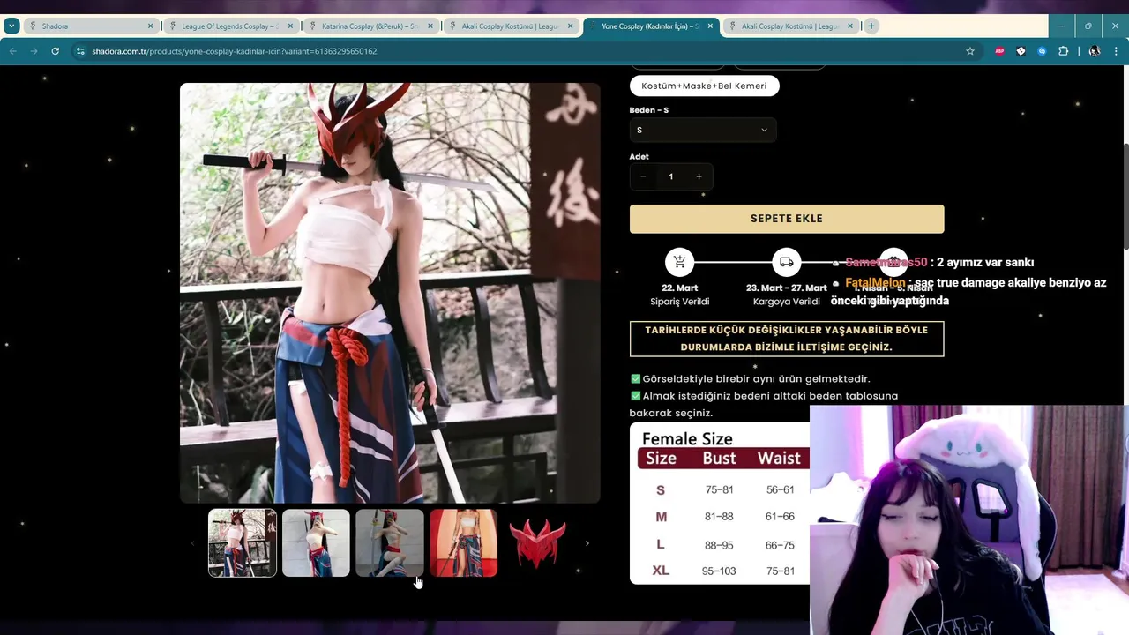The image size is (1129, 635).
Task: Click the main Yone cosplay product image
Action: tap(390, 293)
